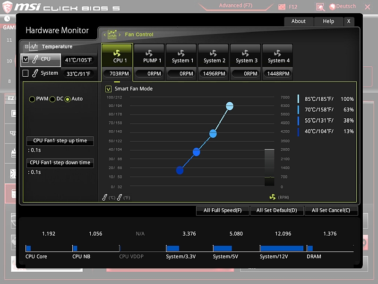Screen dimensions: 378x284
Task: Click the 70°C fan curve point
Action: tap(213, 133)
